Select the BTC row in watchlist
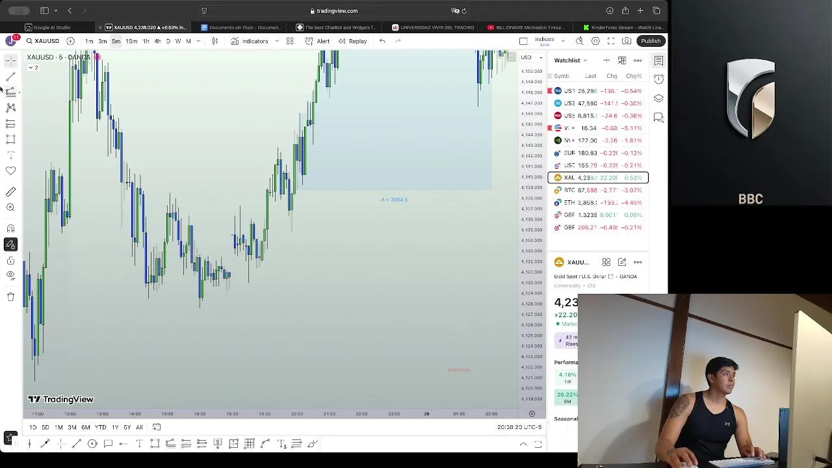The height and width of the screenshot is (468, 832). (x=598, y=190)
